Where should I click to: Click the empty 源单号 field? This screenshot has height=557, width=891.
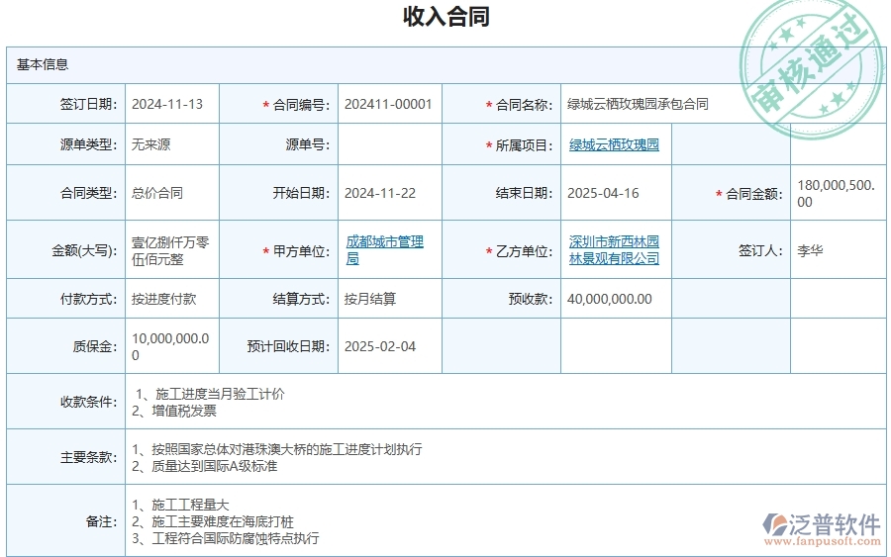(390, 144)
